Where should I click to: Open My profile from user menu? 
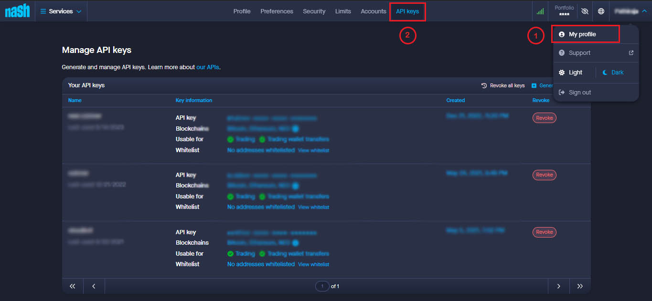[582, 34]
